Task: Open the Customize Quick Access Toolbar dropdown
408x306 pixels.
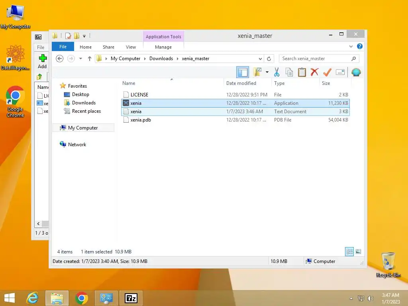Action: pyautogui.click(x=84, y=36)
